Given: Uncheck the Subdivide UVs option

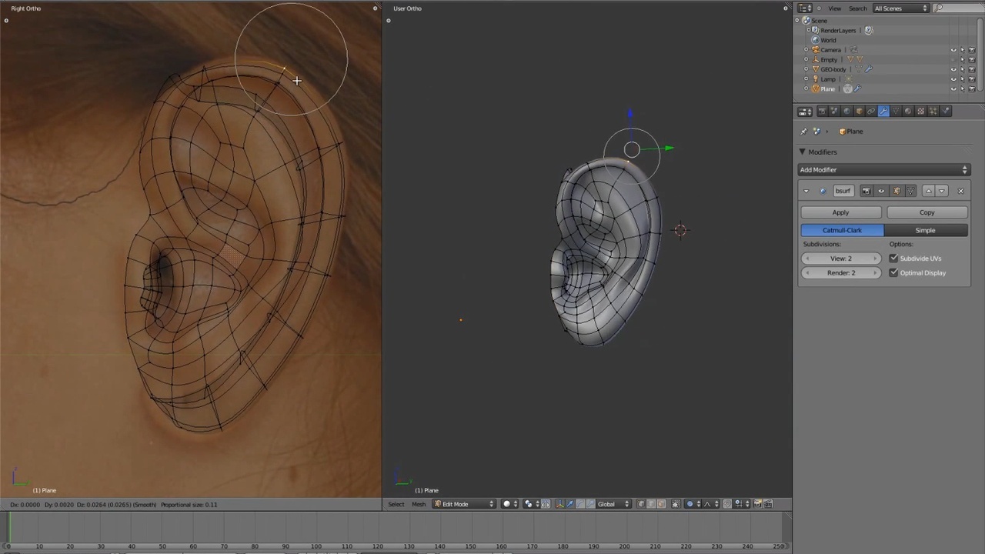Looking at the screenshot, I should tap(893, 259).
